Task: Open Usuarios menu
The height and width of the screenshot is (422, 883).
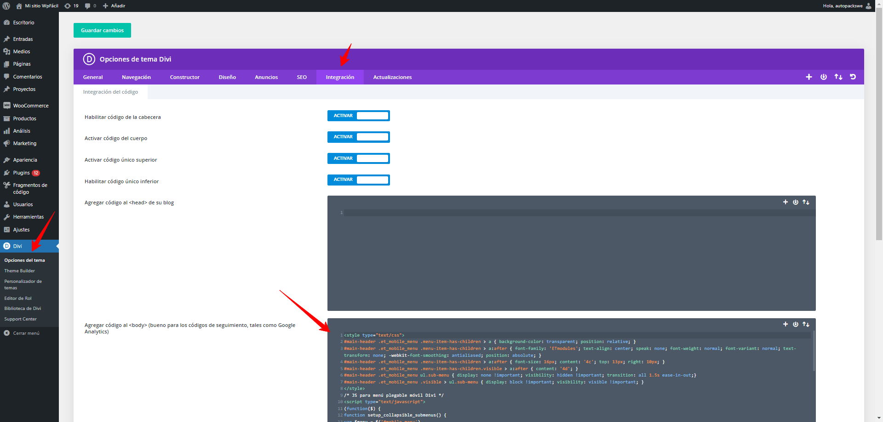Action: click(x=29, y=204)
